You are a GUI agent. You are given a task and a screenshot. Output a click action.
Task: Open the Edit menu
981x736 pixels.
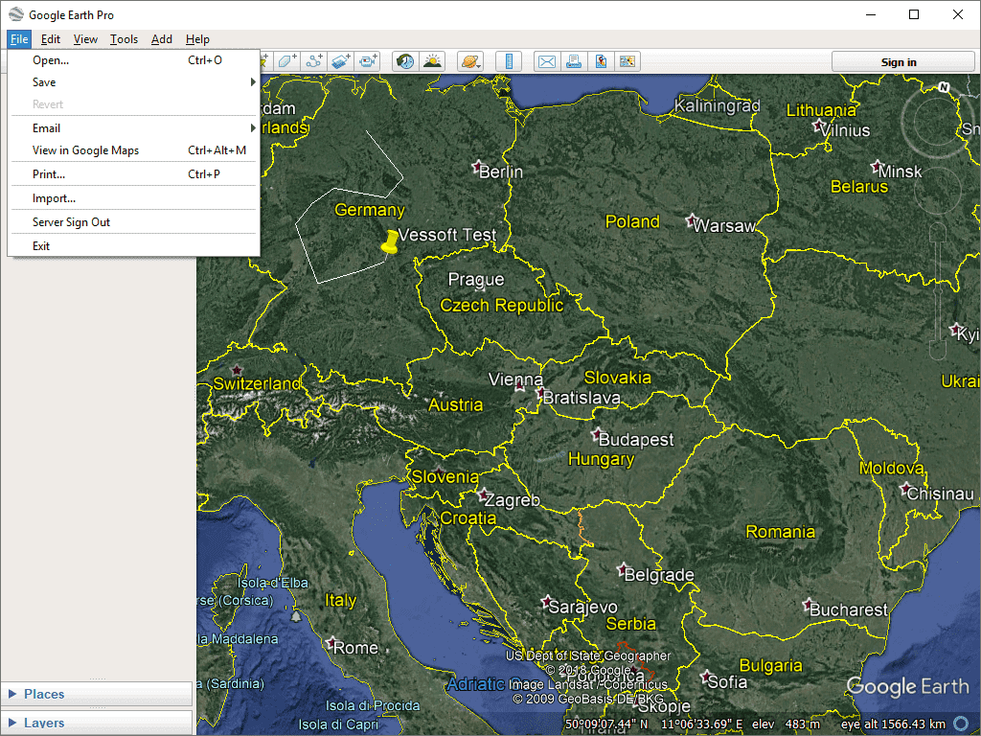point(51,38)
